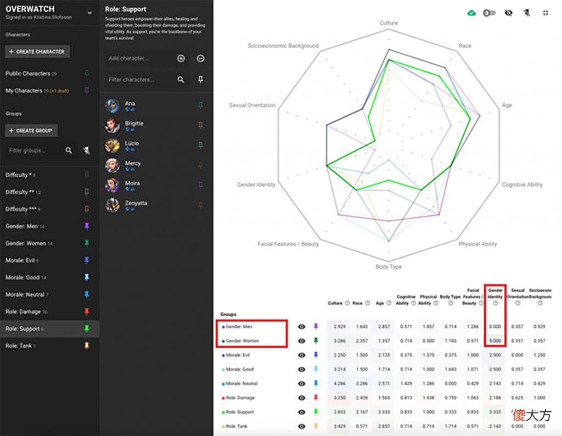The width and height of the screenshot is (562, 436).
Task: Toggle green pin for Role: Support in sidebar
Action: [x=86, y=328]
